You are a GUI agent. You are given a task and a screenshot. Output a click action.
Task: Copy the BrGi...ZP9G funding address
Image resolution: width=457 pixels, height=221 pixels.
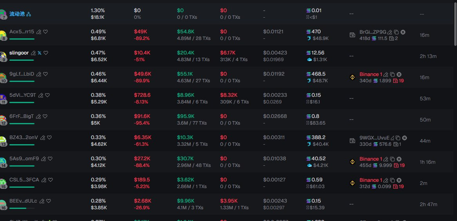[x=396, y=32]
